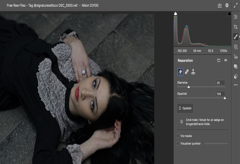
Task: Open the Snapshots stacked pages icon
Action: coord(236,67)
